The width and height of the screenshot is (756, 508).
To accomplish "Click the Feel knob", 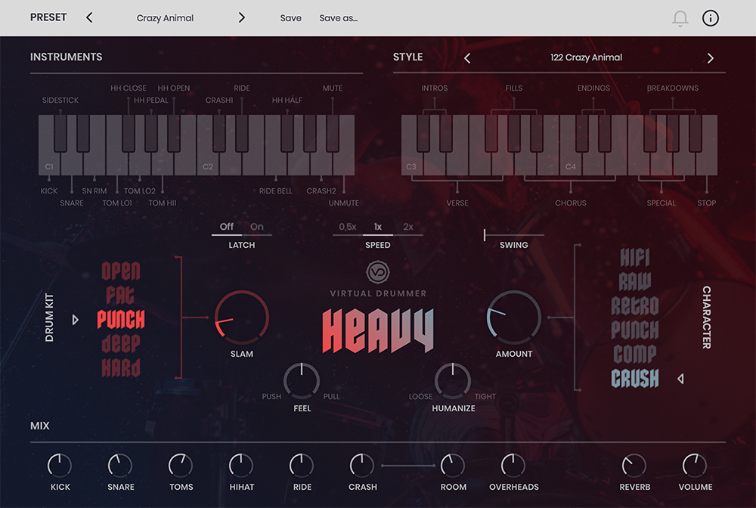I will click(302, 381).
